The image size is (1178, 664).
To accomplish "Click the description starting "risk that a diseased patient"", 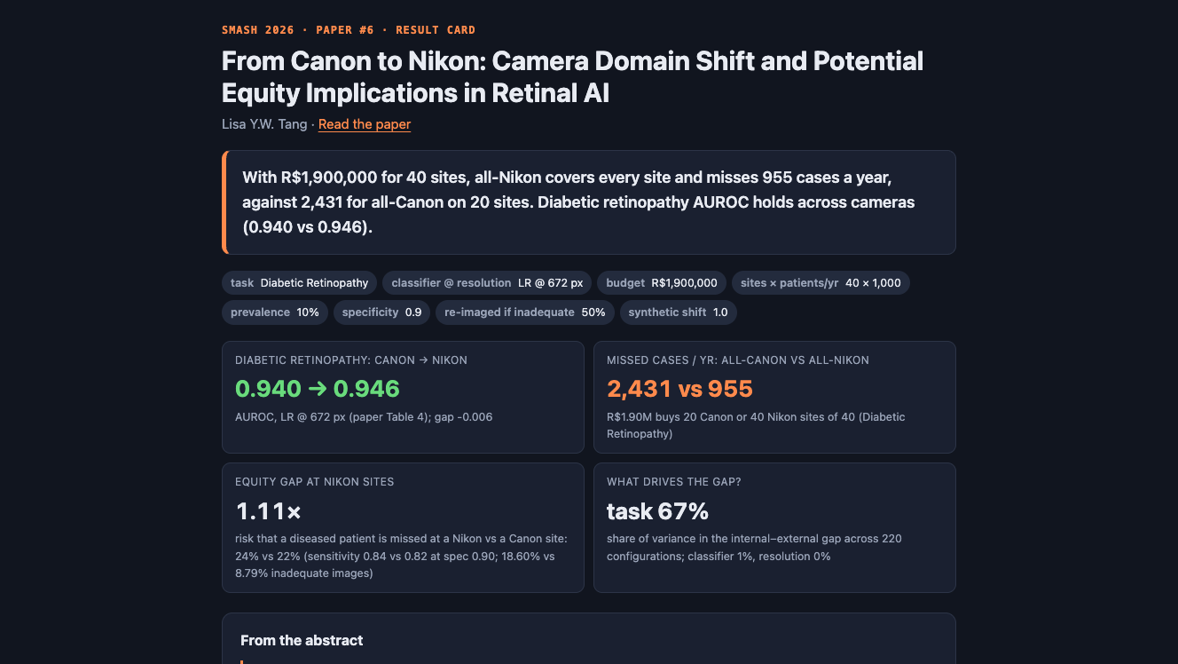I will coord(401,556).
